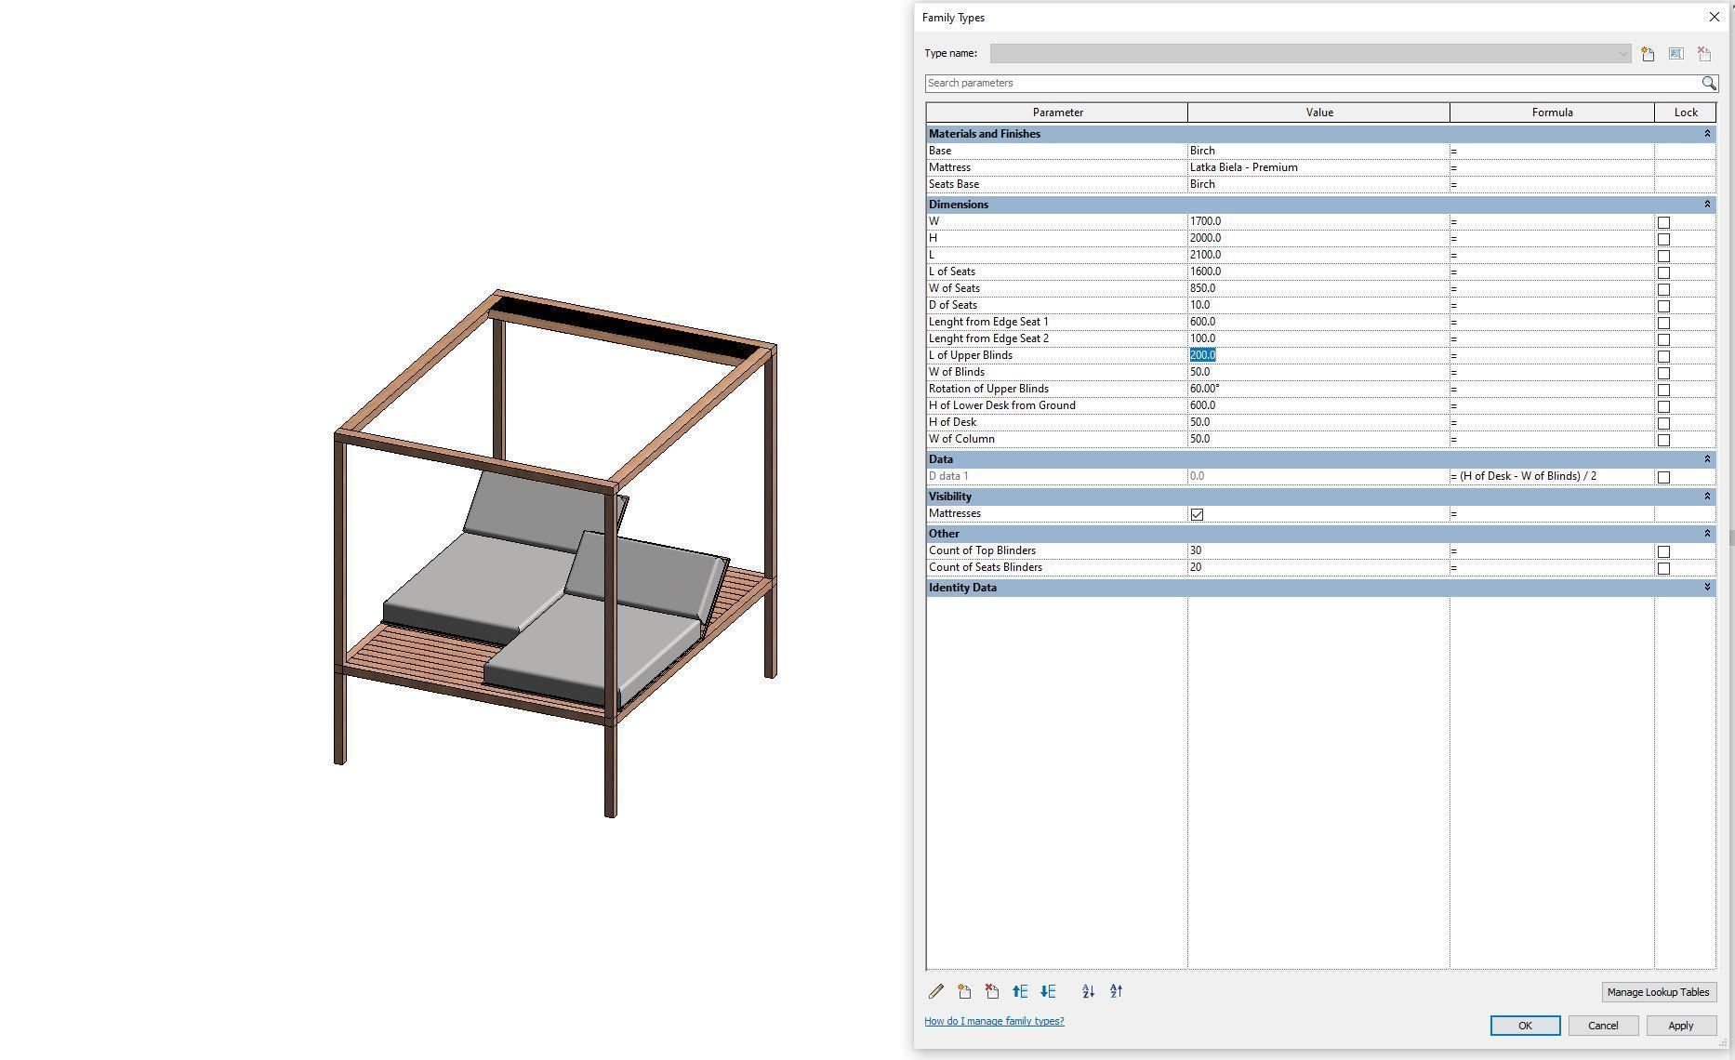The height and width of the screenshot is (1060, 1735).
Task: Select the H of Lower Desk from Ground row
Action: [x=1320, y=405]
